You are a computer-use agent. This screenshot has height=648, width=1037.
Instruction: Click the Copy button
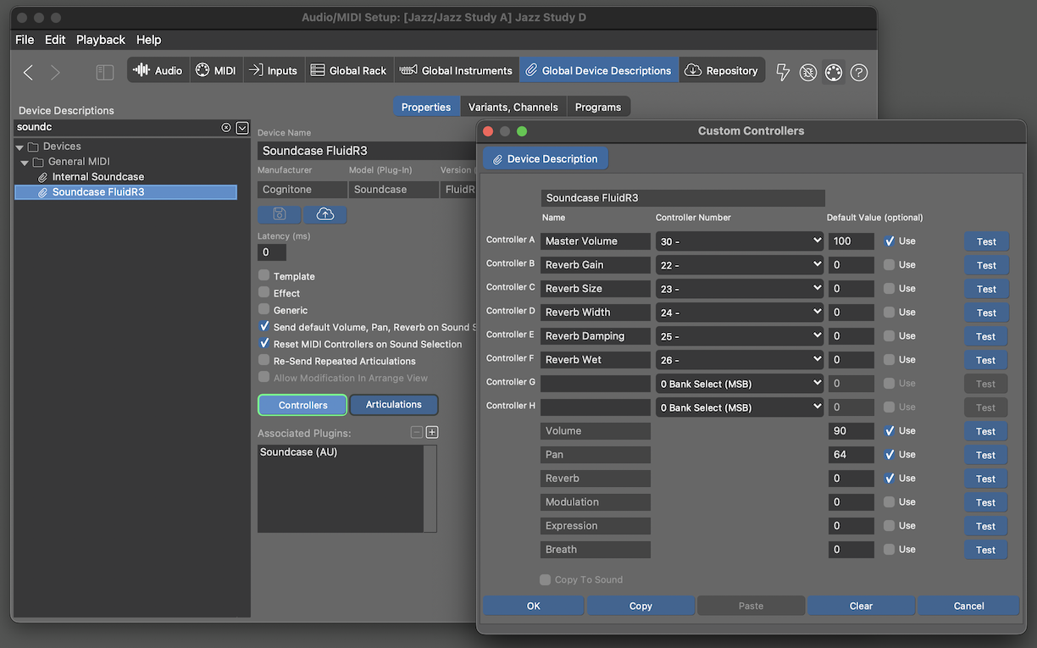click(x=640, y=606)
